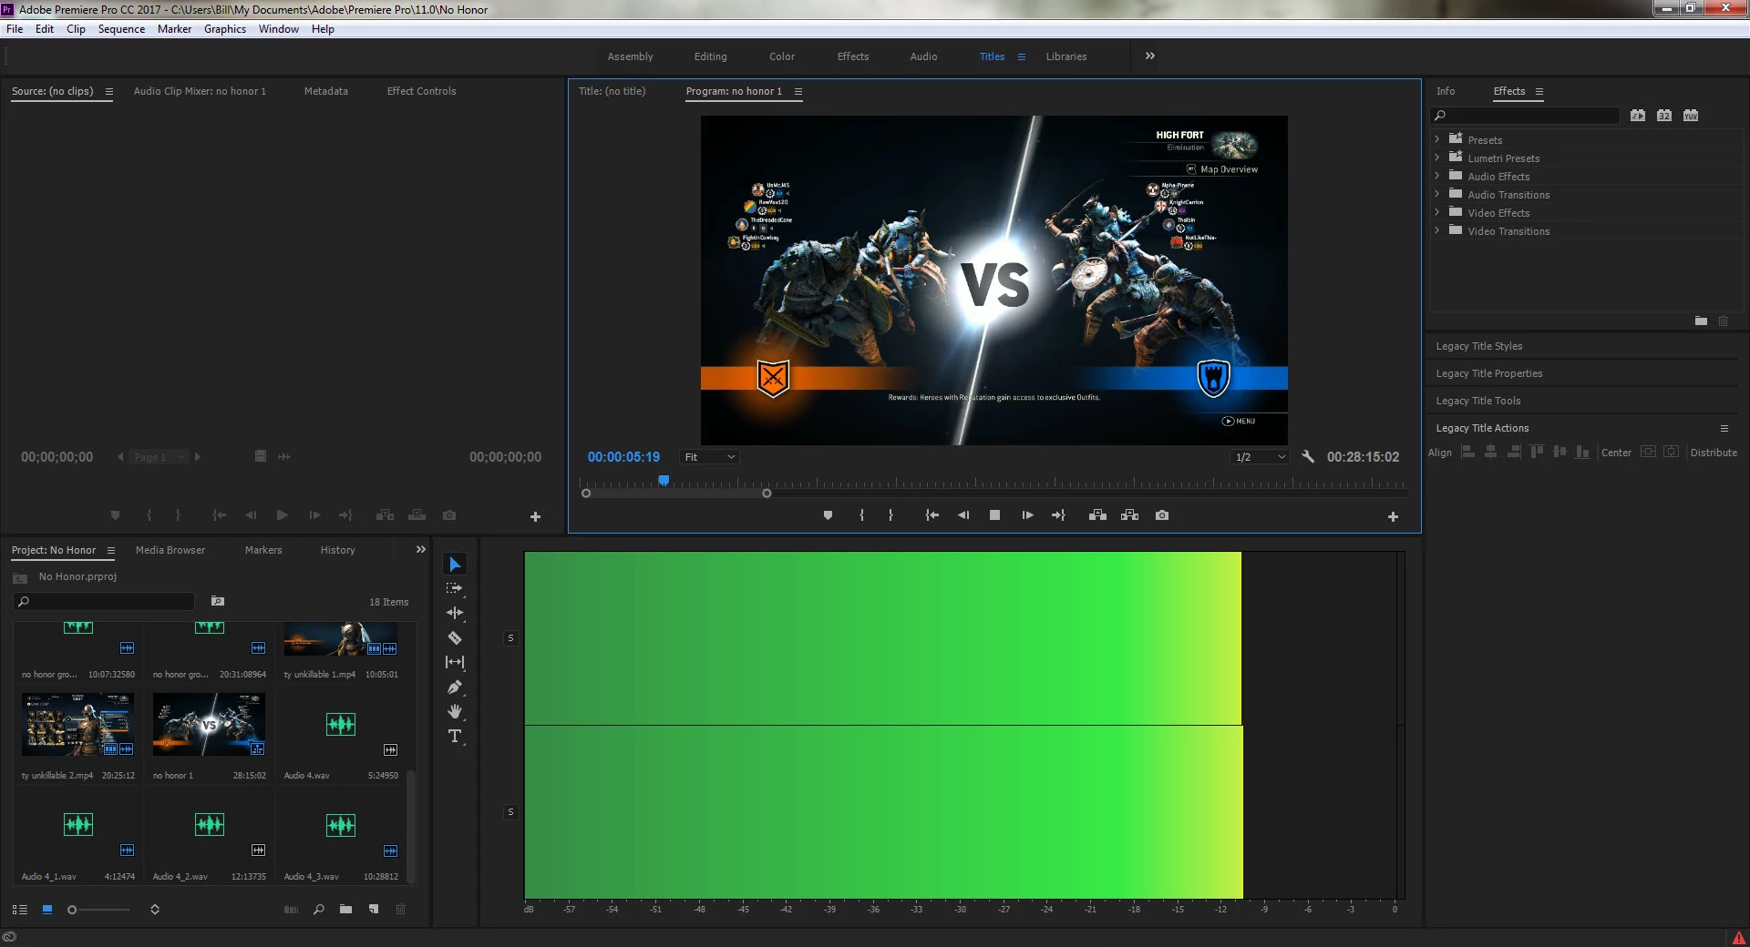Switch to the Editing workspace

tap(710, 56)
